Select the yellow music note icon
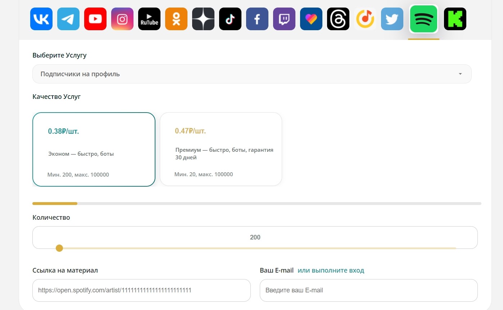The height and width of the screenshot is (310, 503). tap(365, 19)
